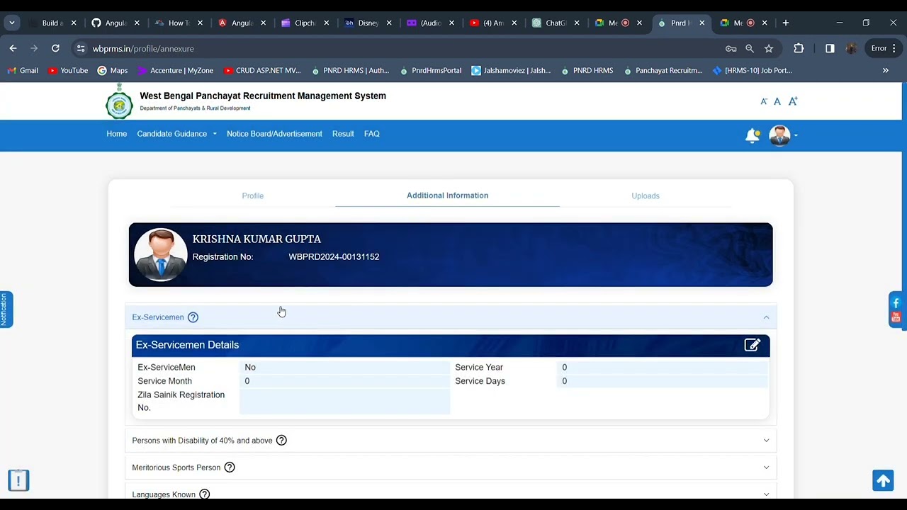The image size is (907, 510).
Task: Open the YouTube bookmark
Action: 68,70
